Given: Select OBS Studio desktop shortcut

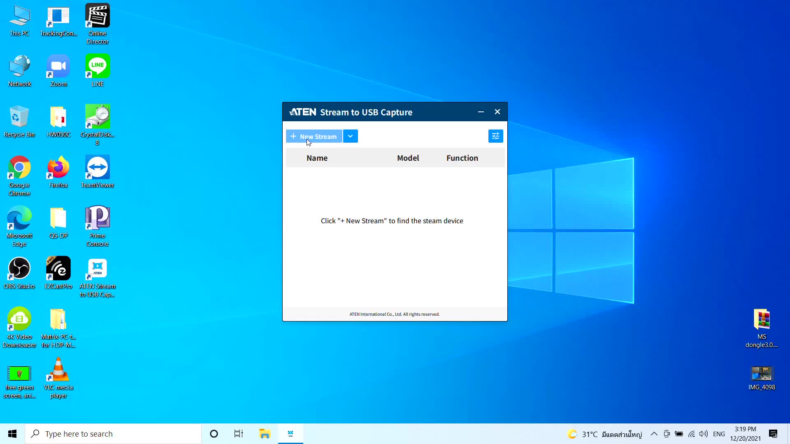Looking at the screenshot, I should pos(19,273).
